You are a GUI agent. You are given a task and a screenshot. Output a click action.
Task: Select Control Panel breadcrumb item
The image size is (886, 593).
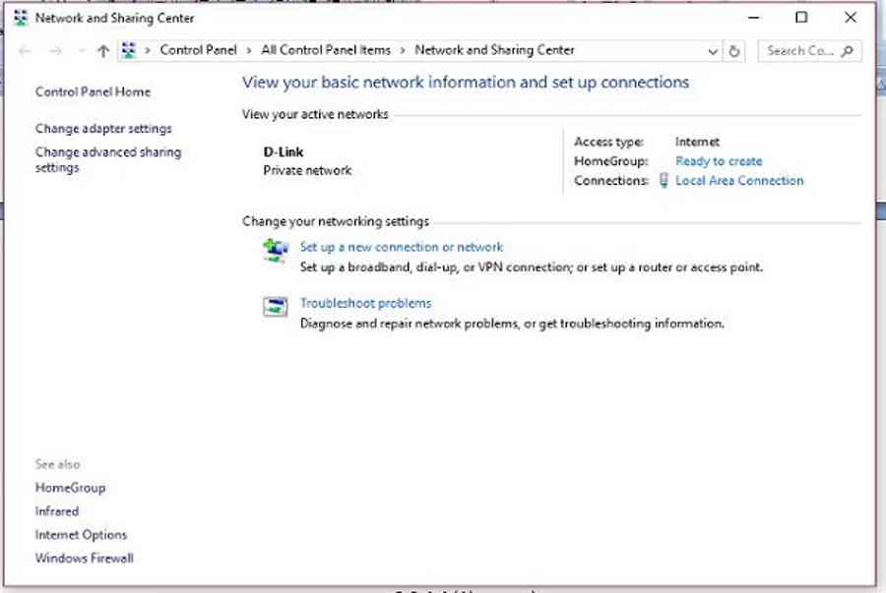coord(198,50)
